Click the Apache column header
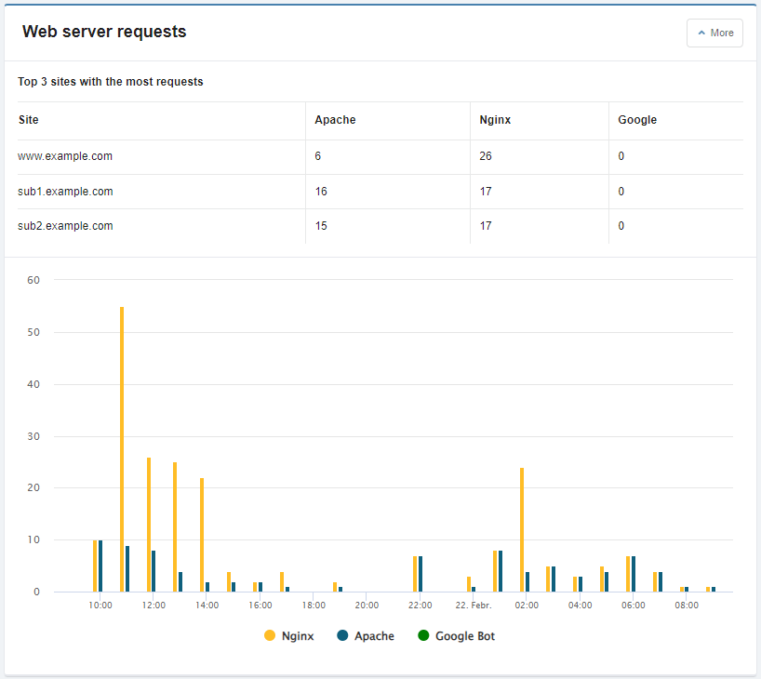The height and width of the screenshot is (679, 761). (x=335, y=120)
